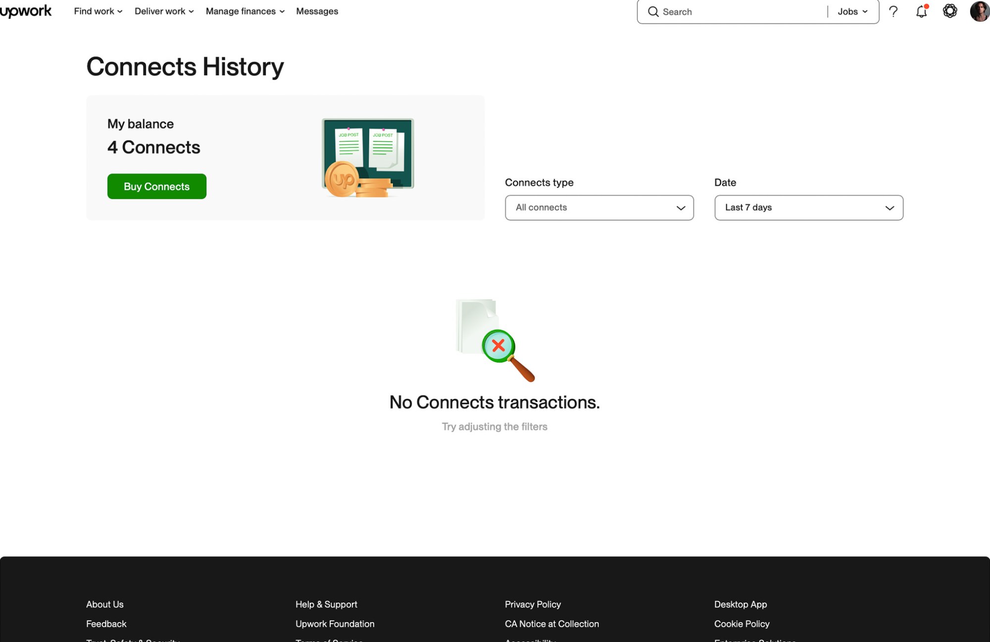The width and height of the screenshot is (990, 642).
Task: Click the no-results magnifying glass illustration
Action: tap(495, 340)
